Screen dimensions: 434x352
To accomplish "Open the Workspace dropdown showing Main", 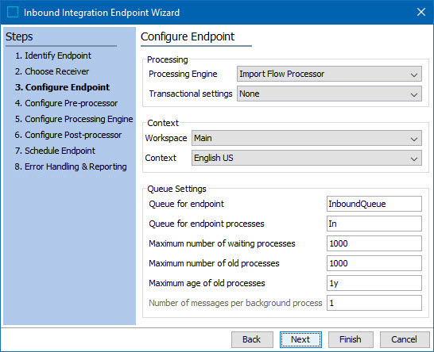I will point(306,138).
